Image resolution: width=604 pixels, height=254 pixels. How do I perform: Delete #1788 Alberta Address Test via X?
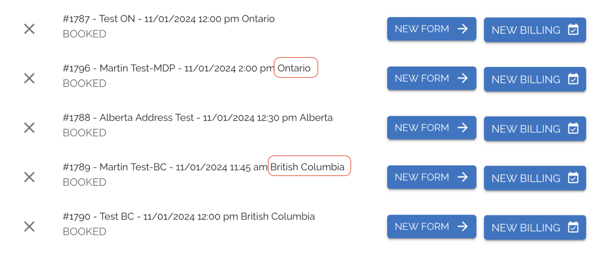pyautogui.click(x=29, y=128)
